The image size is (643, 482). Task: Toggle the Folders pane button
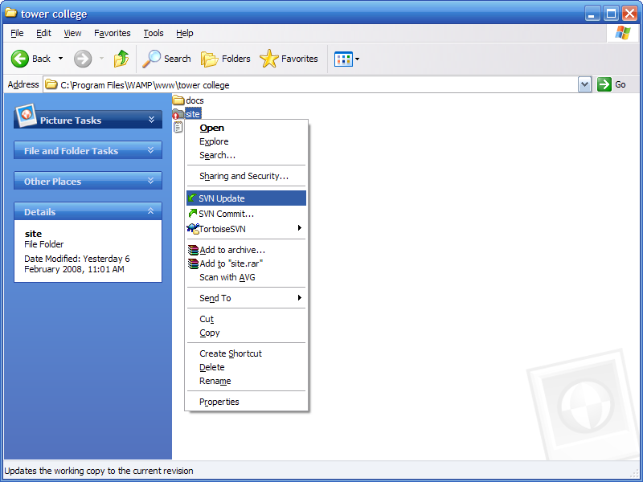[x=226, y=59]
